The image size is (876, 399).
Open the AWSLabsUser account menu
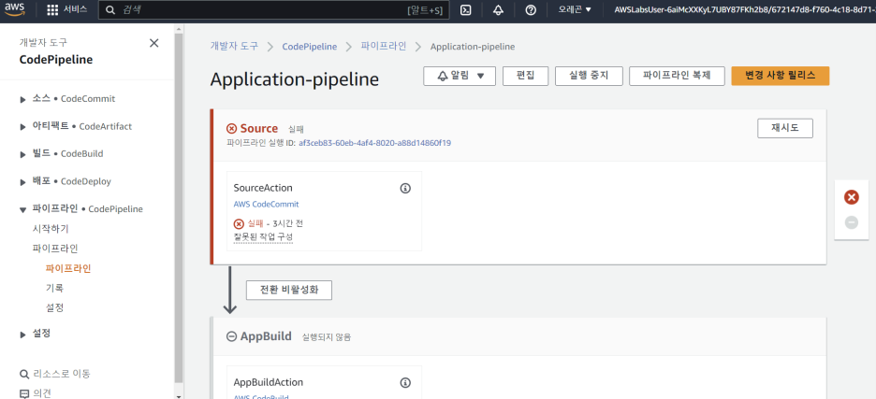[744, 9]
